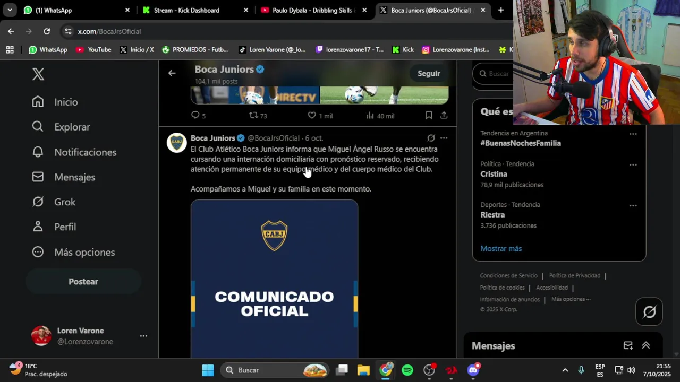This screenshot has height=382, width=680.
Task: Open options for the Cristina trend
Action: tap(633, 165)
